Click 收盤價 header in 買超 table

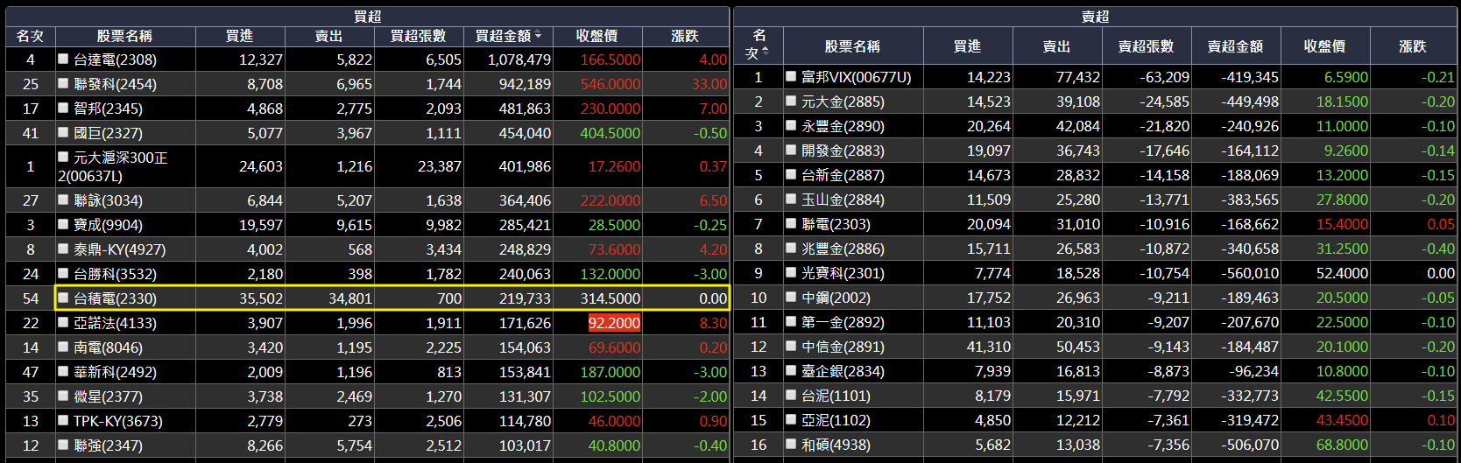pos(597,36)
